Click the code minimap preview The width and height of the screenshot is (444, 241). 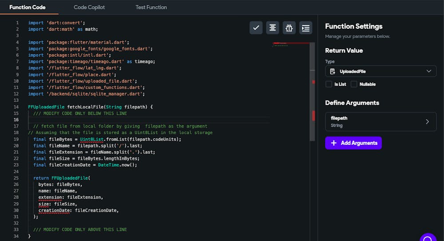tap(291, 44)
